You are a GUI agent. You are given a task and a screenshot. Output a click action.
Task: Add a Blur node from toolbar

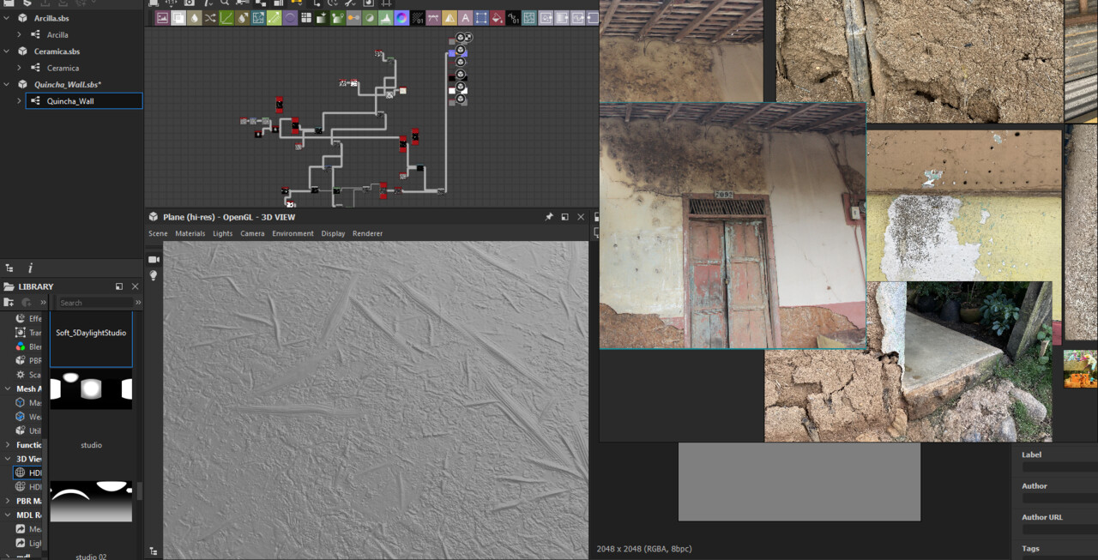click(x=195, y=17)
